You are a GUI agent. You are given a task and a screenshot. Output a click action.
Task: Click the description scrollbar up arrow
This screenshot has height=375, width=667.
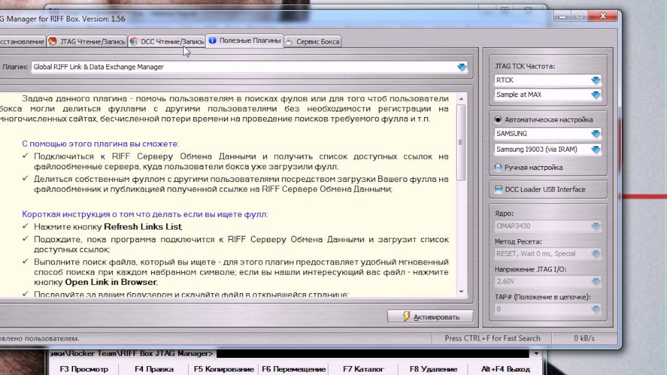(x=461, y=98)
